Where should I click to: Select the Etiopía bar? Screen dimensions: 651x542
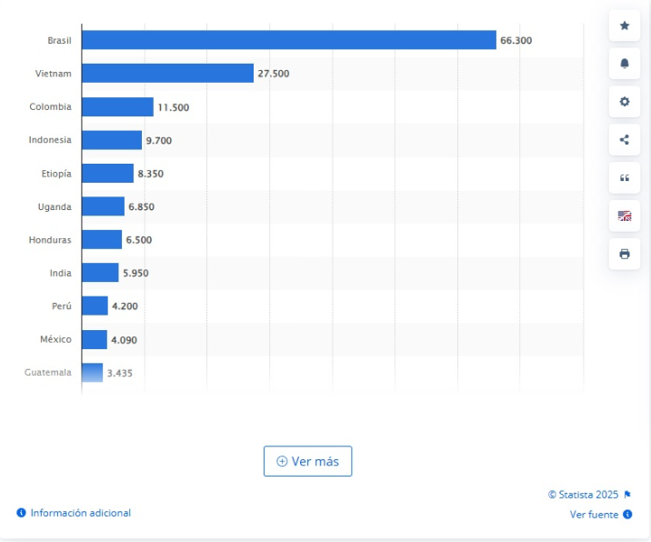(x=107, y=174)
